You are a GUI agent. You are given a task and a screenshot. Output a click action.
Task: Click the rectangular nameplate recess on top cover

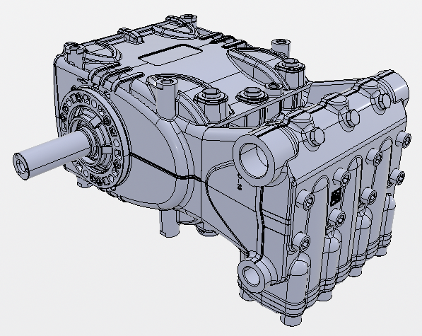pyautogui.click(x=170, y=54)
